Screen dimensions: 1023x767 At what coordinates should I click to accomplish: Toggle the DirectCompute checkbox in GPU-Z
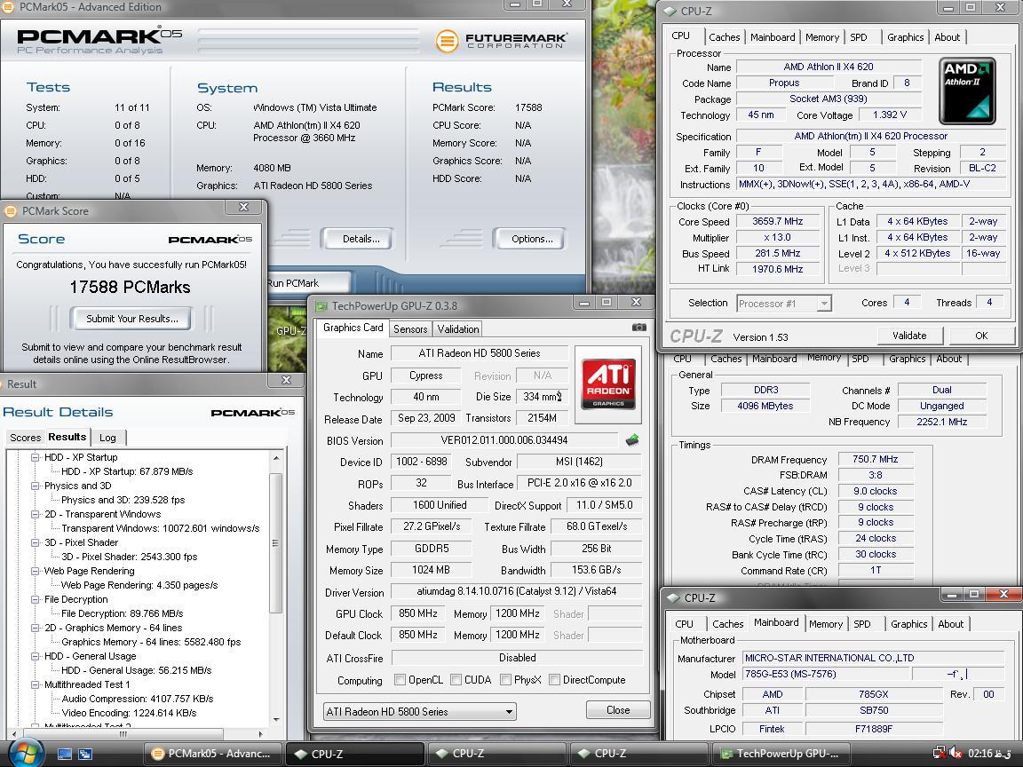554,680
